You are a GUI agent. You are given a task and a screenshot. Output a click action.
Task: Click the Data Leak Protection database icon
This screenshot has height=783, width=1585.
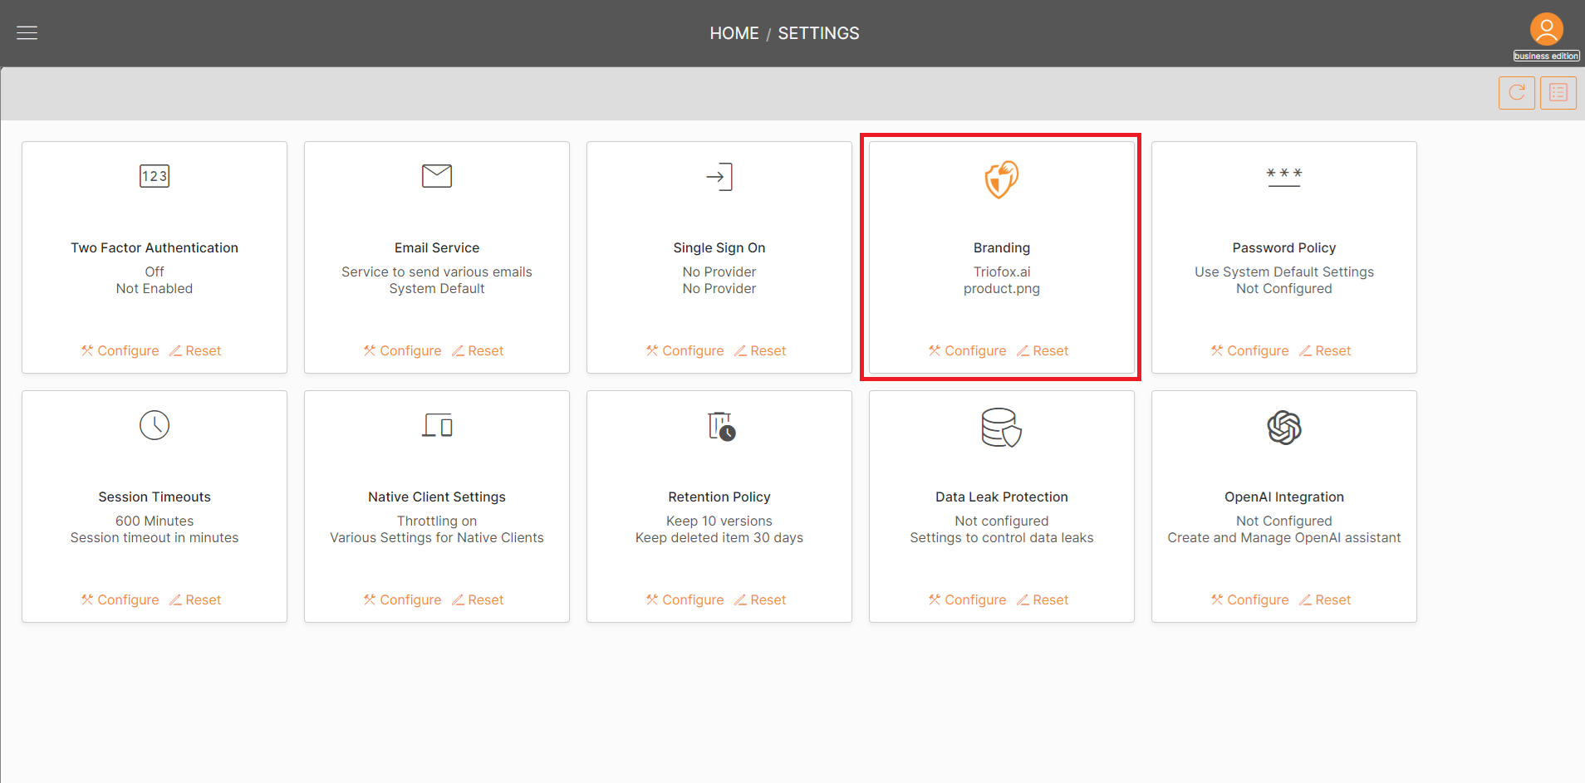[x=1001, y=428]
